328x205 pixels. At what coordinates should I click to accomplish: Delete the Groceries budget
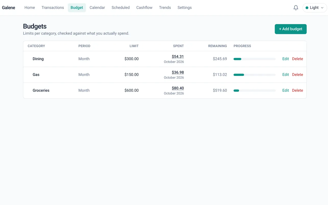(298, 90)
